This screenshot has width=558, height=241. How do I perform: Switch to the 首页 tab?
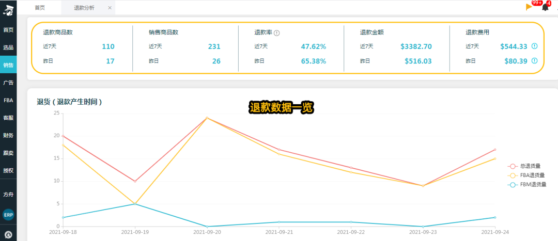(x=40, y=8)
